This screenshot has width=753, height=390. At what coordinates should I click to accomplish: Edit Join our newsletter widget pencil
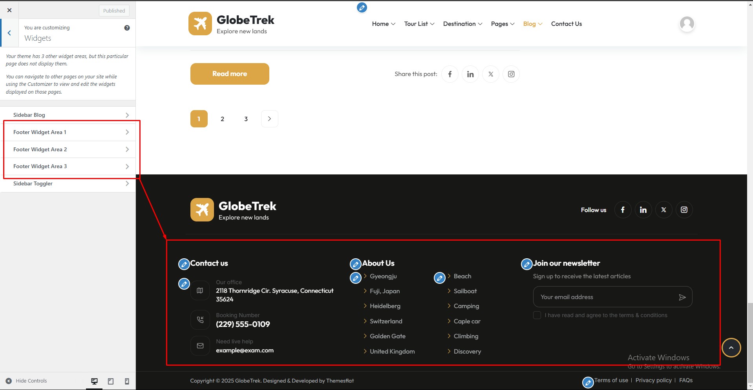click(x=527, y=264)
